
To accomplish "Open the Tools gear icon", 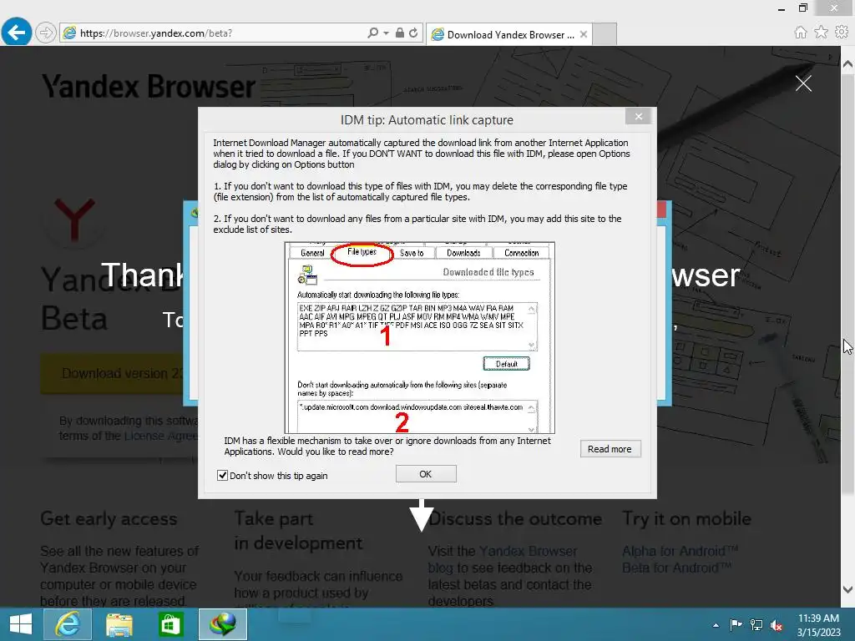I will 842,33.
